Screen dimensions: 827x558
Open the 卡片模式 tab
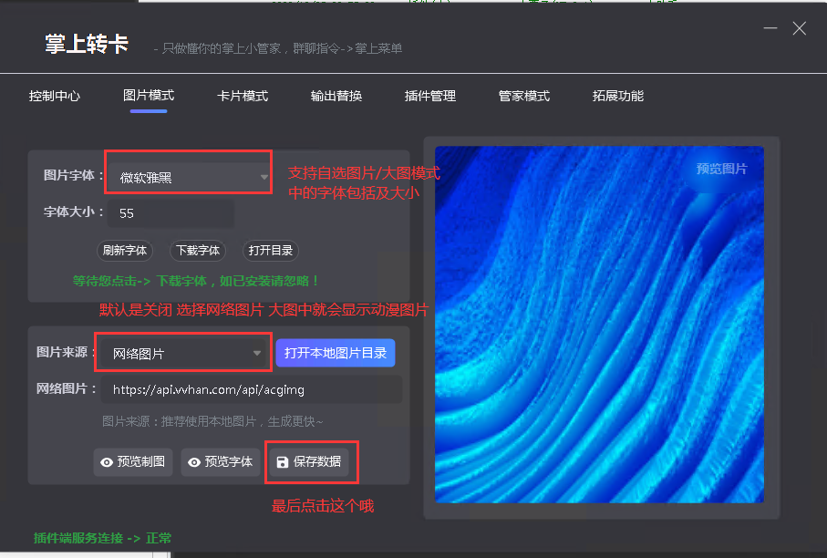243,96
